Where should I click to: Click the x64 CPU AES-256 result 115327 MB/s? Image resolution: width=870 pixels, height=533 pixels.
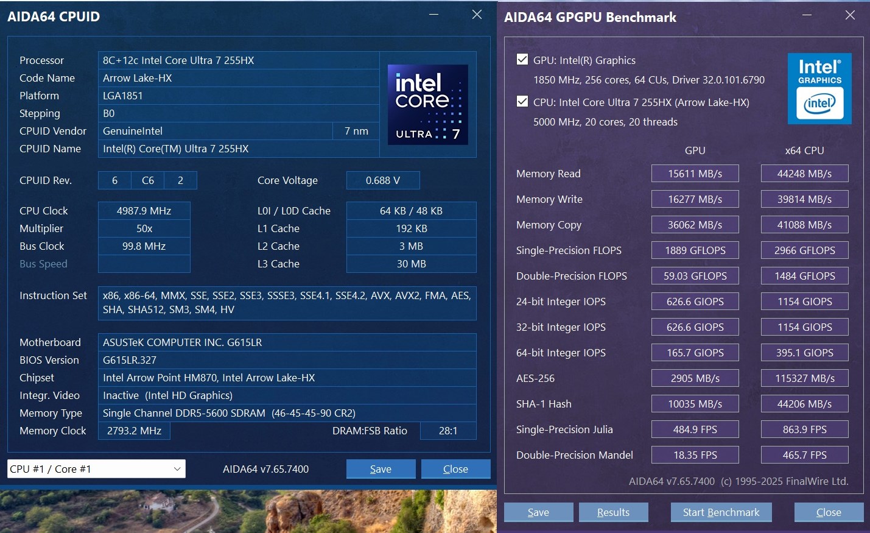(804, 378)
